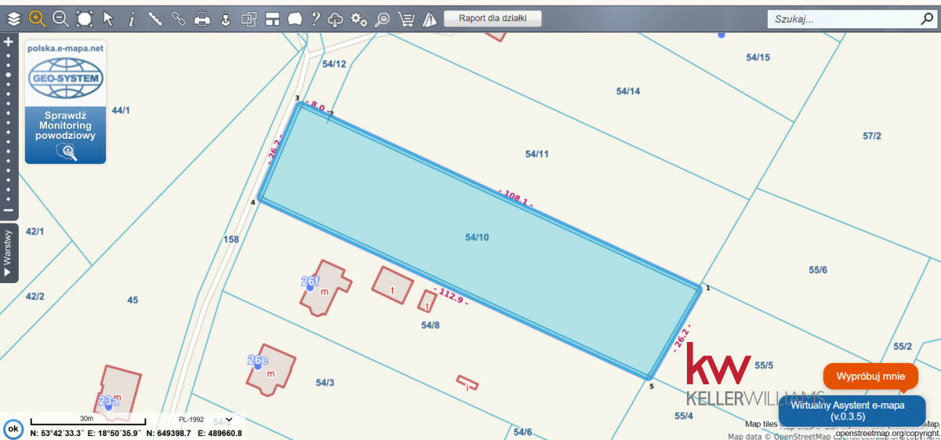Click the full extent view icon

point(85,19)
